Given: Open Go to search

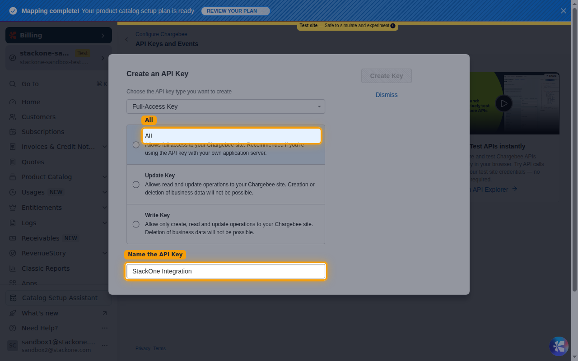Looking at the screenshot, I should tap(59, 84).
